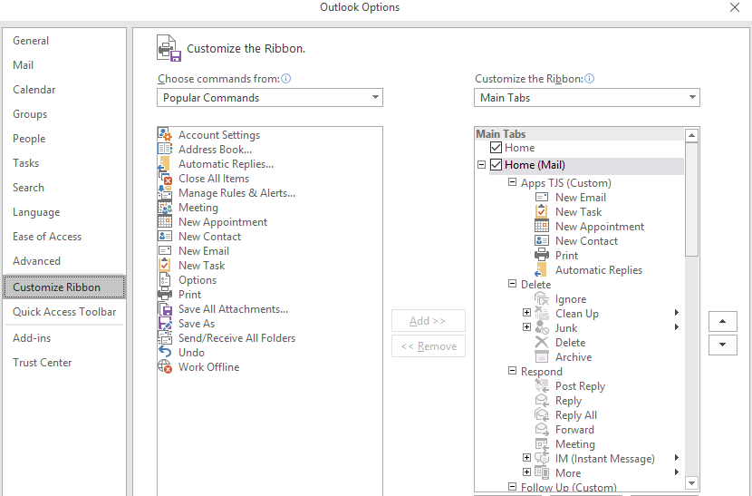Open the Main Tabs dropdown
Screen dimensions: 752x496
(x=692, y=97)
